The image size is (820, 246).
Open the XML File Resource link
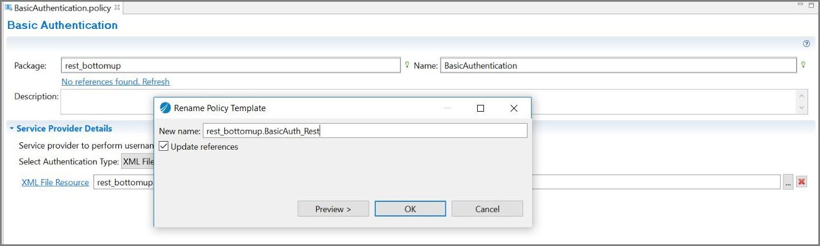pyautogui.click(x=55, y=182)
